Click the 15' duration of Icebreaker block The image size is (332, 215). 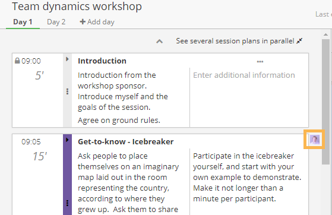pos(40,156)
